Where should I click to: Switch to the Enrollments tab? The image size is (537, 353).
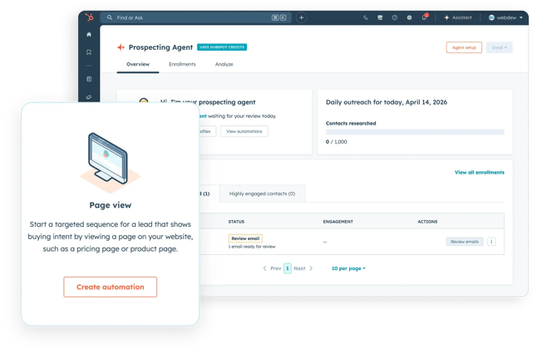[182, 64]
